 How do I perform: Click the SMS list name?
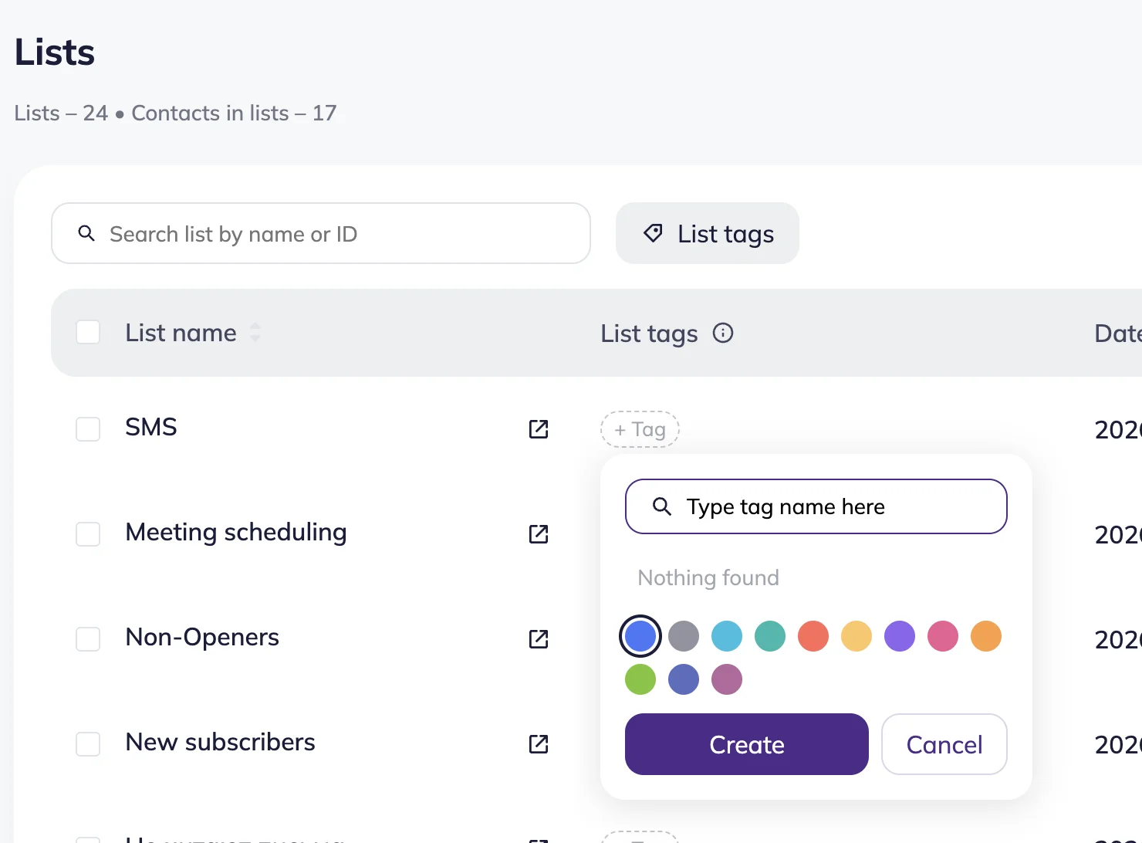tap(151, 427)
